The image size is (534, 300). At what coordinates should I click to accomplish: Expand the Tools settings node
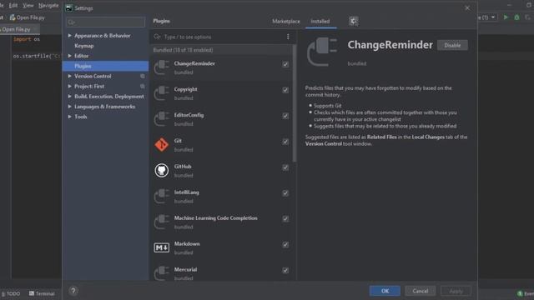(x=69, y=117)
